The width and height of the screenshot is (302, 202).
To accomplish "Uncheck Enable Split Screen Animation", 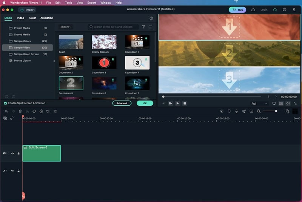I will [5, 103].
